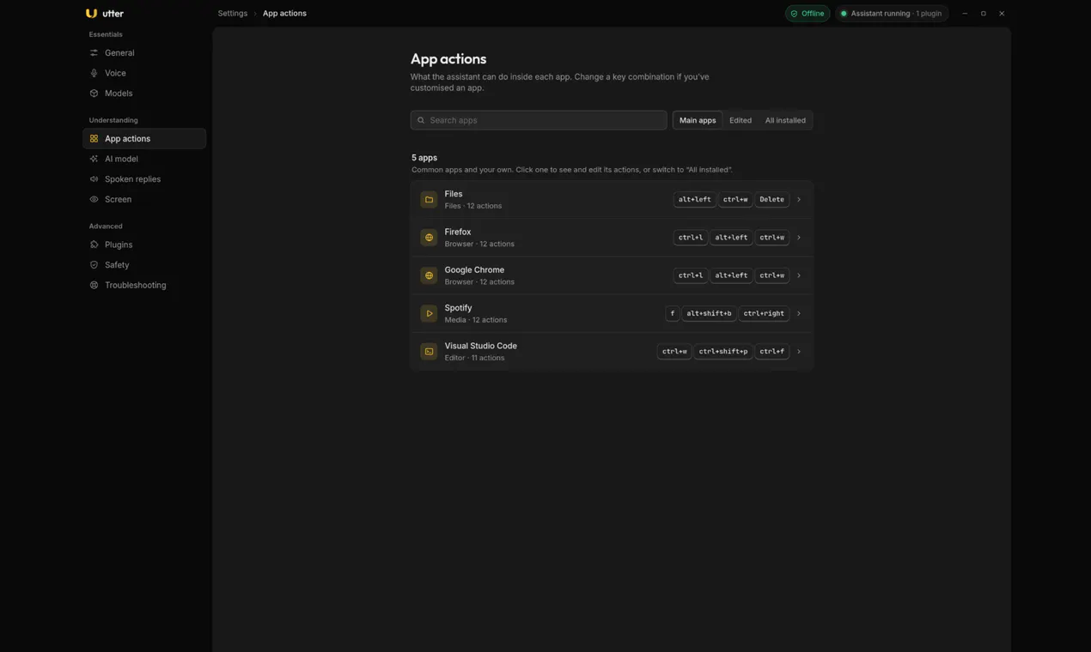
Task: Switch to the Main apps tab
Action: (x=698, y=120)
